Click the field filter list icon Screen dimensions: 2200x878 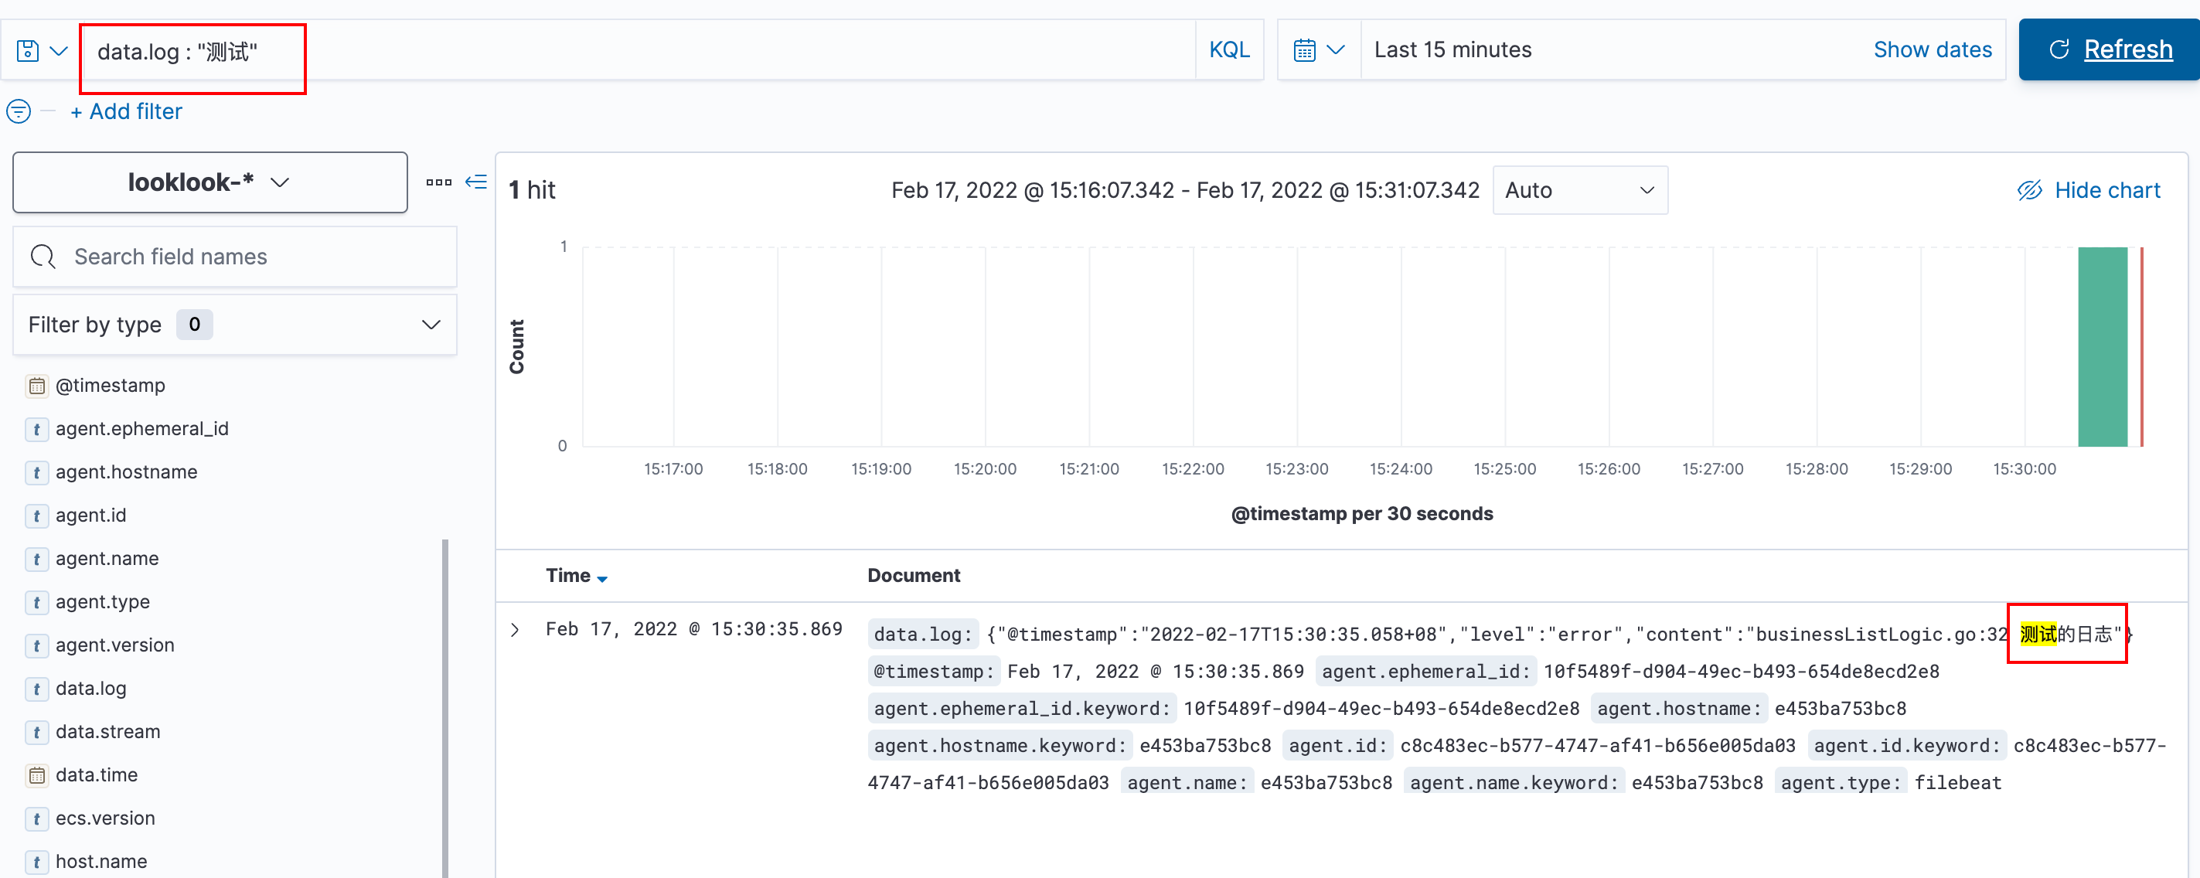(478, 181)
